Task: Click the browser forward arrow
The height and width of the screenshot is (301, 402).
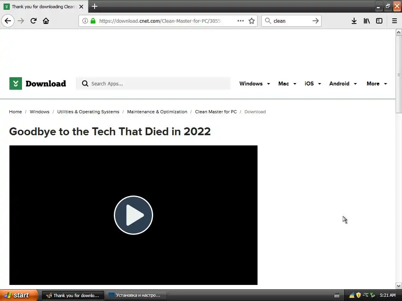Action: [21, 21]
